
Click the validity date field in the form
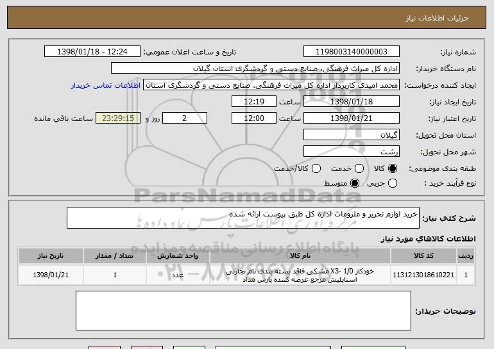pyautogui.click(x=352, y=118)
